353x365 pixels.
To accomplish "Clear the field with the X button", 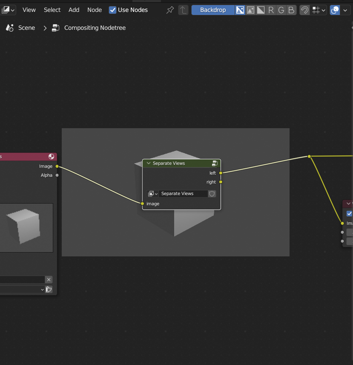I will tap(49, 279).
